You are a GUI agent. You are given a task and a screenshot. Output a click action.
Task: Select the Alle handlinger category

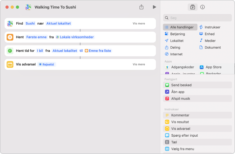pyautogui.click(x=180, y=27)
